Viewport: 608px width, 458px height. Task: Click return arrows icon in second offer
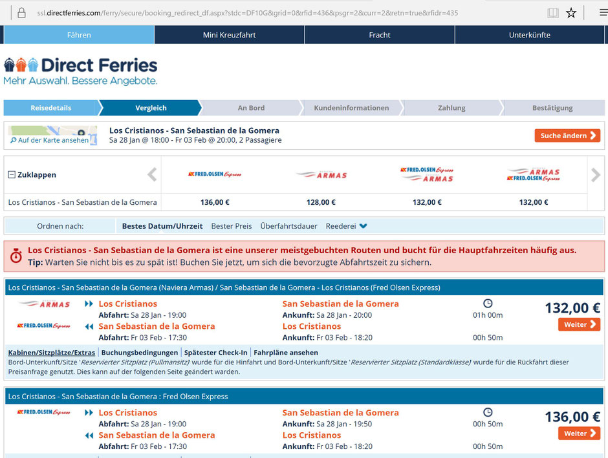pos(89,435)
